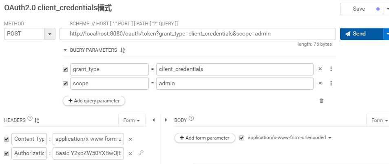Toggle the Content-Type header checkbox

7,140
